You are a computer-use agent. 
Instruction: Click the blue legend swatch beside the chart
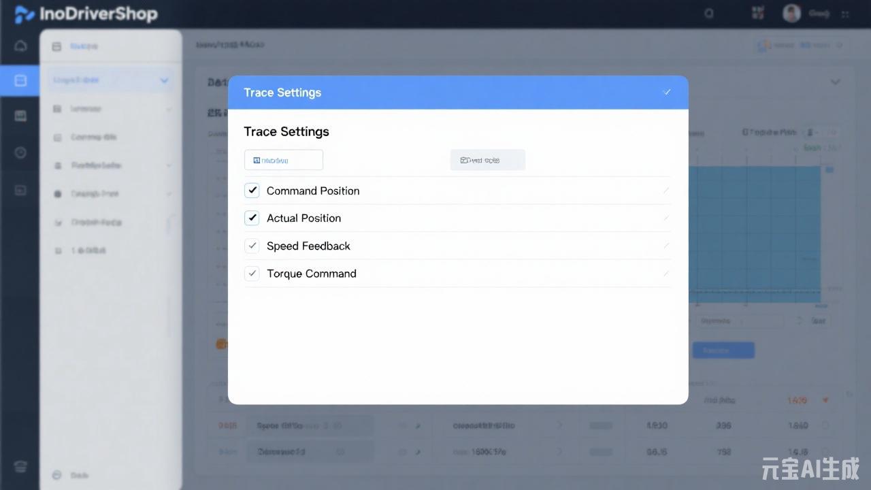point(829,169)
